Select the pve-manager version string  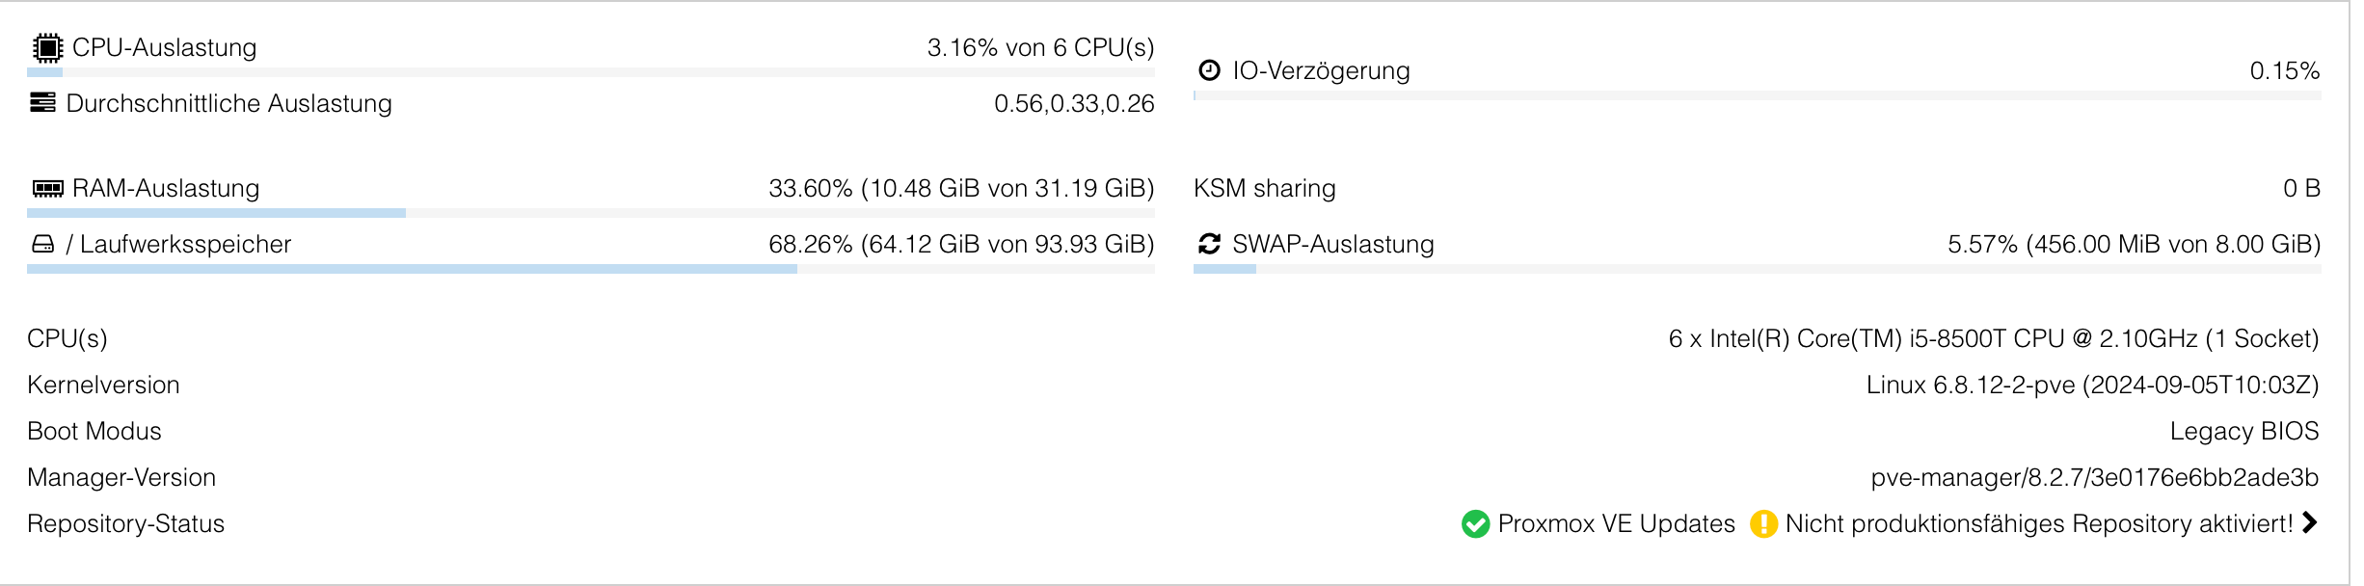click(2094, 477)
